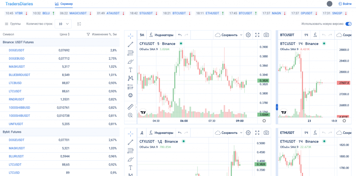Click the filter icon beside Изменение %
Viewport: 356px width, 176px height.
pyautogui.click(x=88, y=35)
